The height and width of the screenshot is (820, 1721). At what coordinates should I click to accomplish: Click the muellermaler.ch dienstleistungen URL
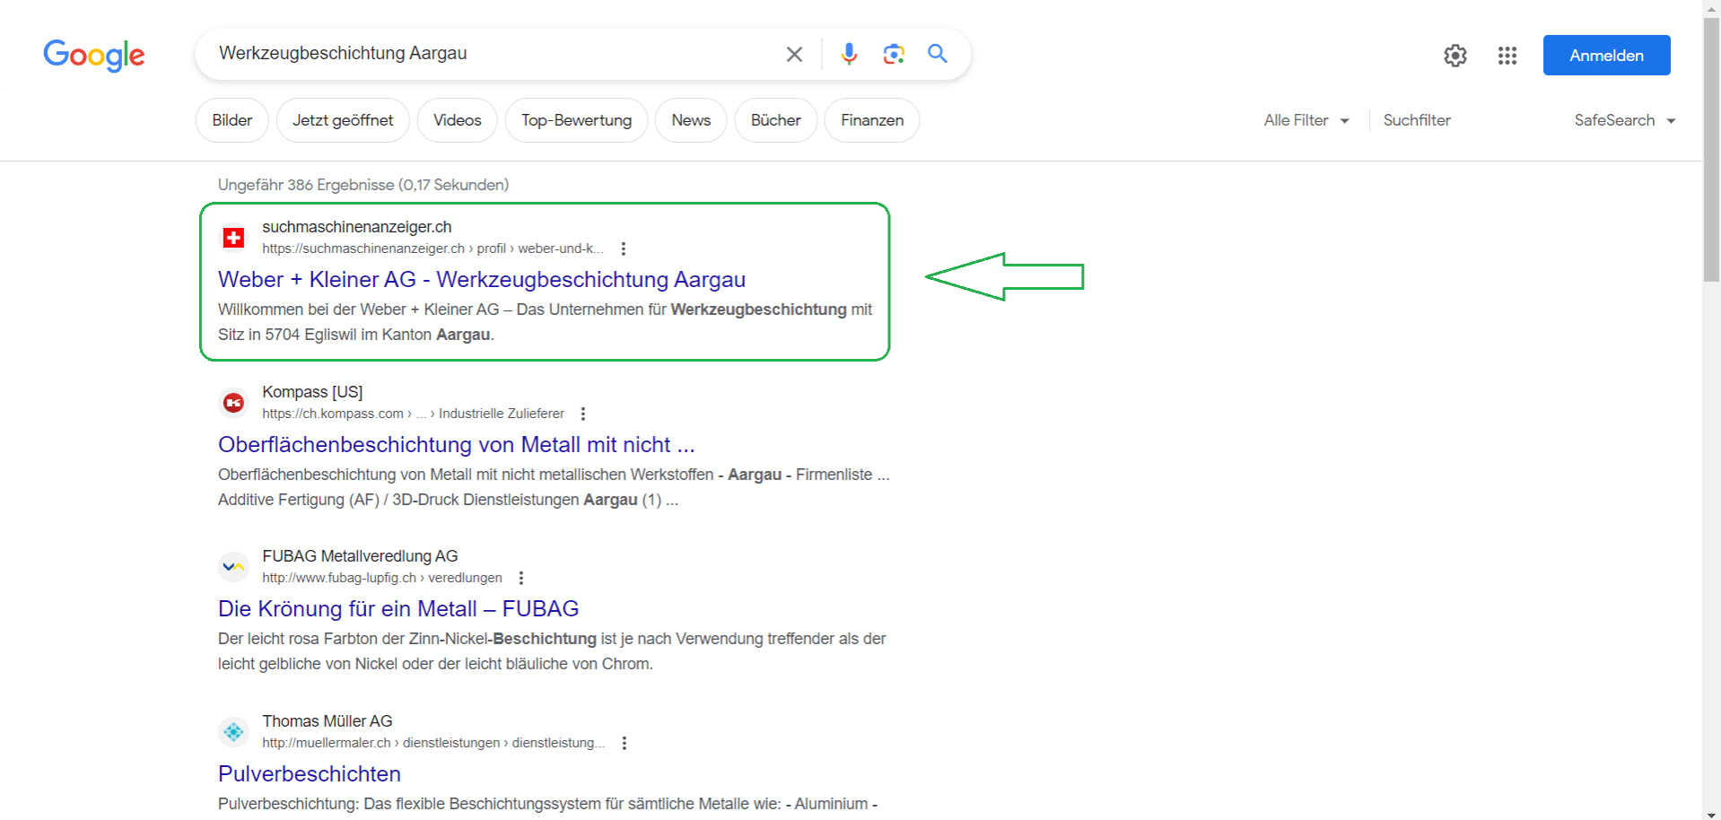point(433,743)
